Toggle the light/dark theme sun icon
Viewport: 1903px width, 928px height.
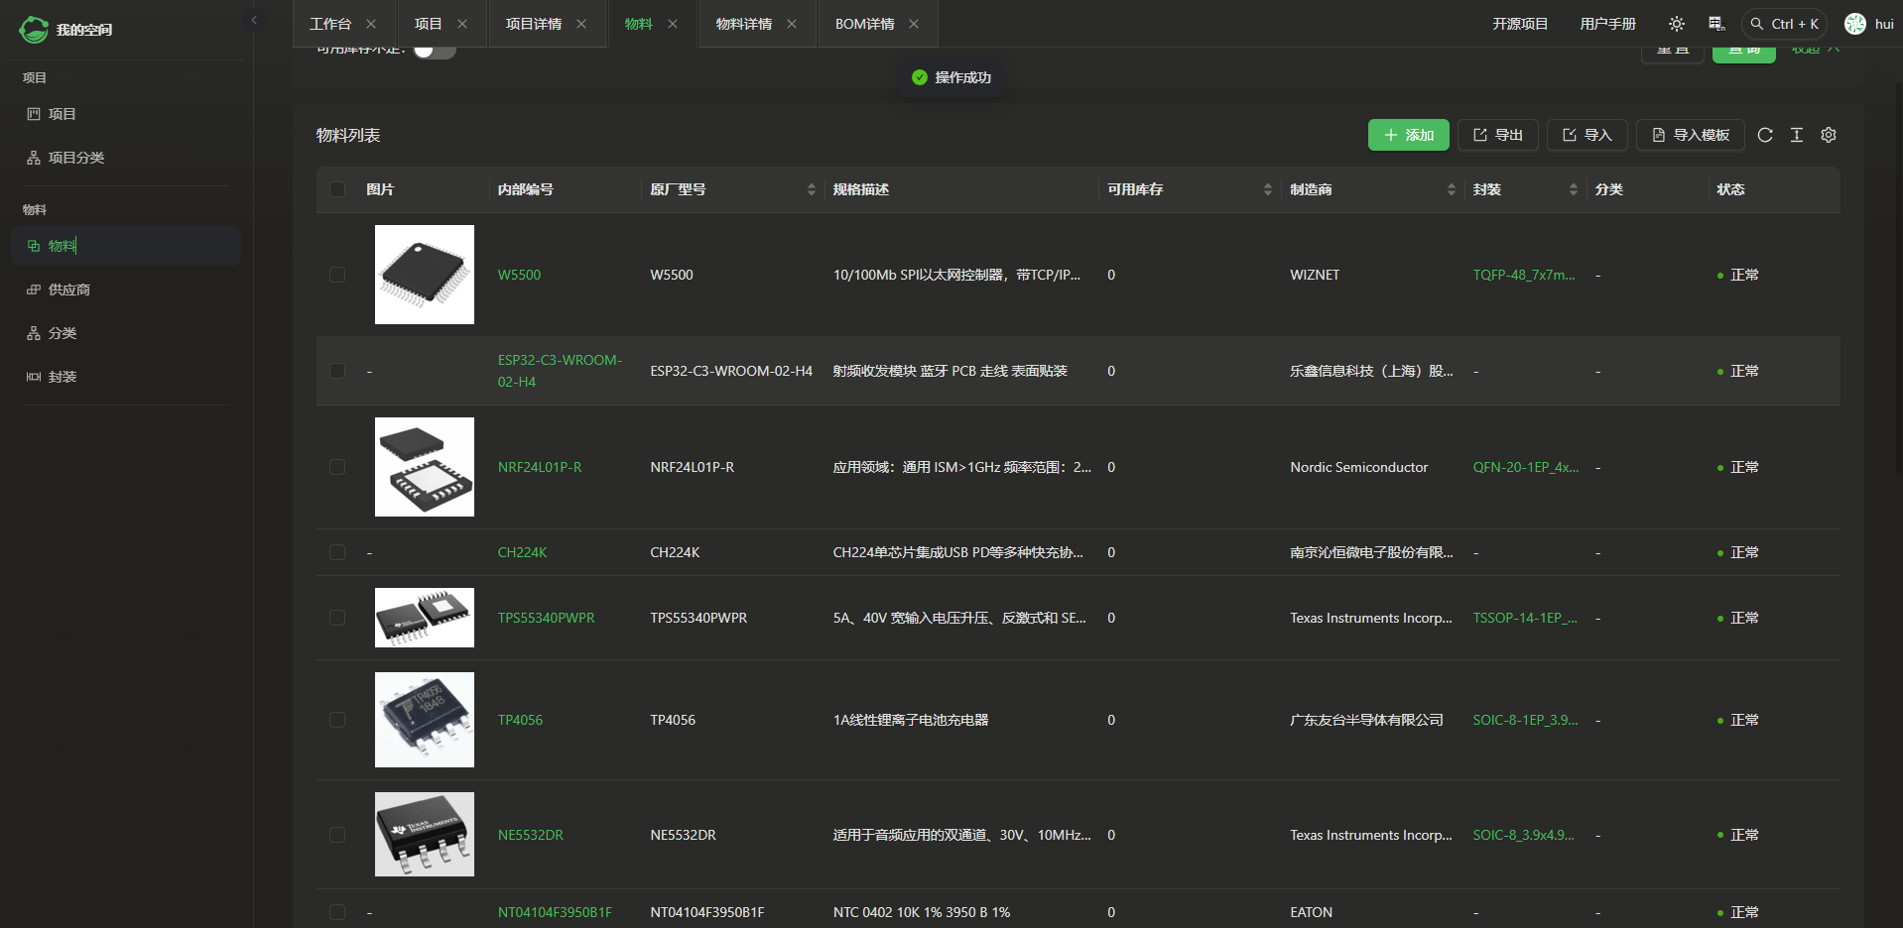[x=1676, y=24]
